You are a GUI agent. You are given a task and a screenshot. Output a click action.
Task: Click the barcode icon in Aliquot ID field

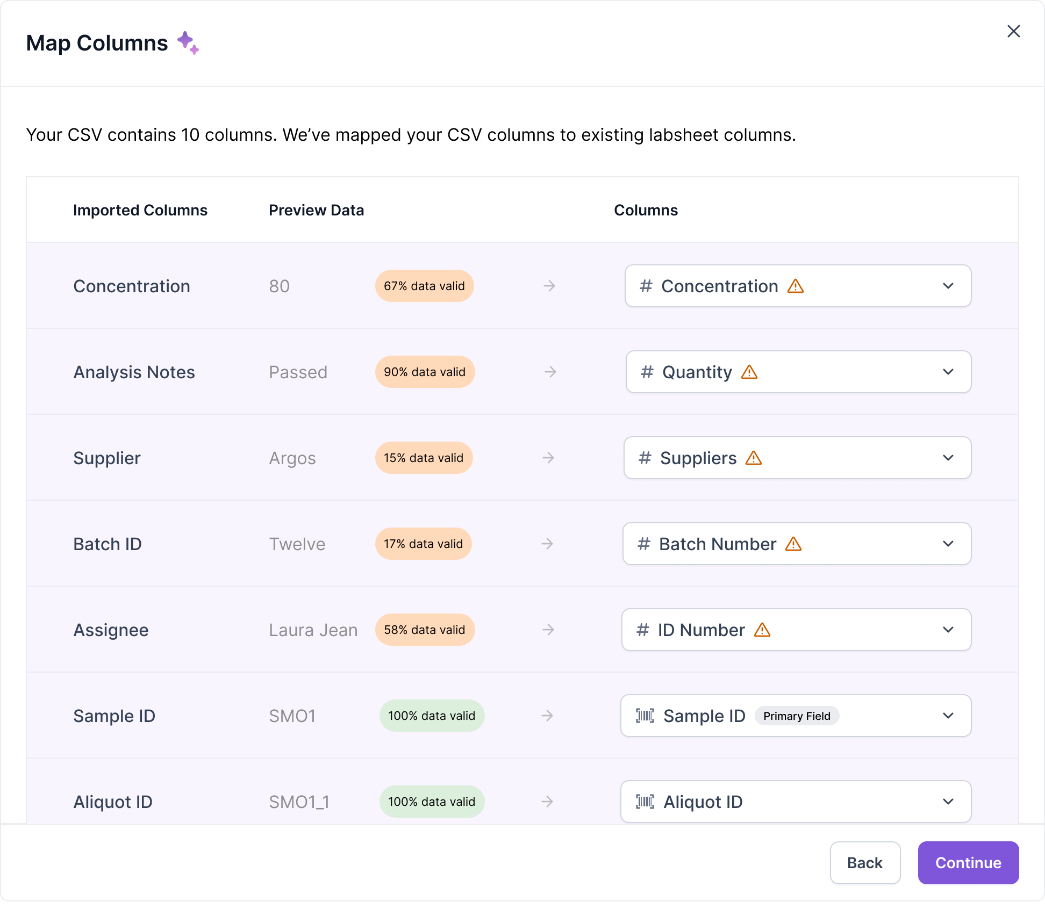(645, 802)
